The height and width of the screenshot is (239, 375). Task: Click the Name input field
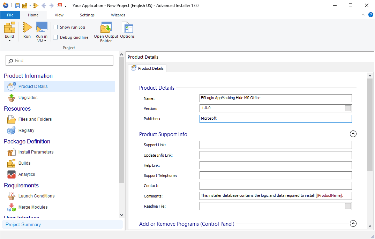[x=276, y=98]
